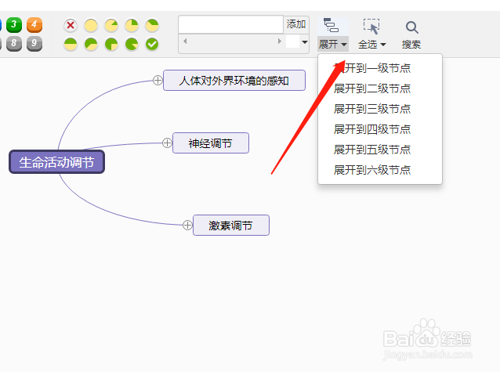Viewport: 500px width, 372px height.
Task: Select the five-eighths progress circle icon
Action: (91, 45)
